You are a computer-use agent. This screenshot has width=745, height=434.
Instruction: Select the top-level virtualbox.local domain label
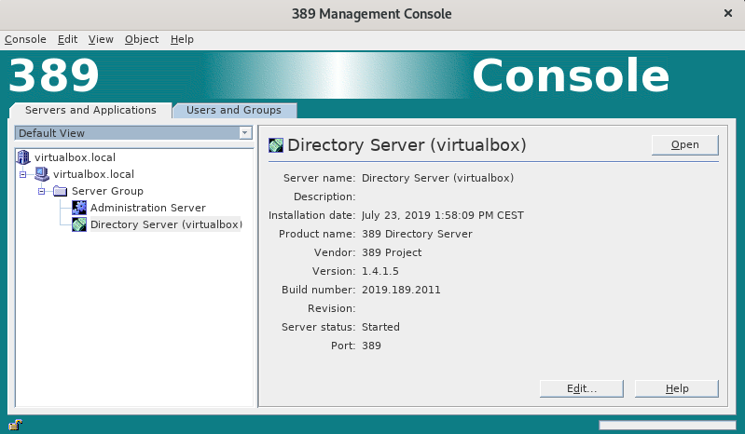click(76, 157)
